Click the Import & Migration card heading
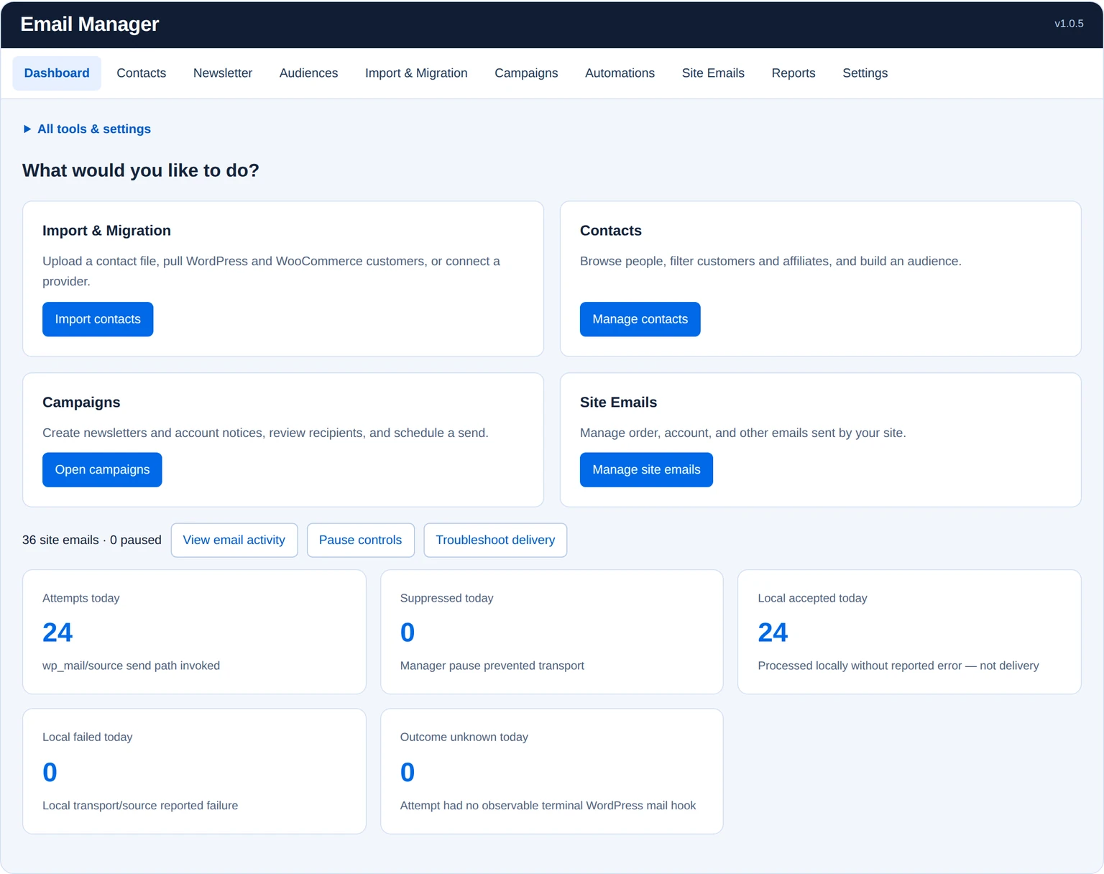The height and width of the screenshot is (874, 1104). pos(106,231)
